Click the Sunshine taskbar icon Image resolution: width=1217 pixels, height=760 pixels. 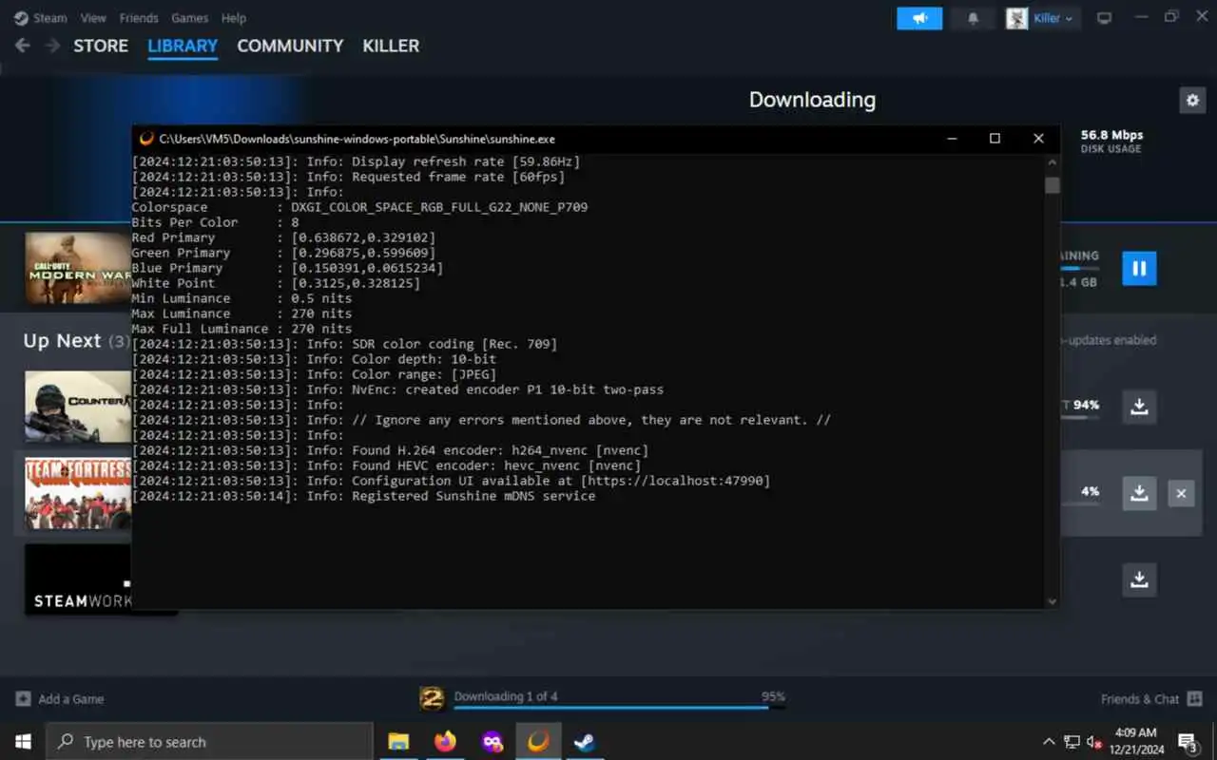(x=538, y=741)
